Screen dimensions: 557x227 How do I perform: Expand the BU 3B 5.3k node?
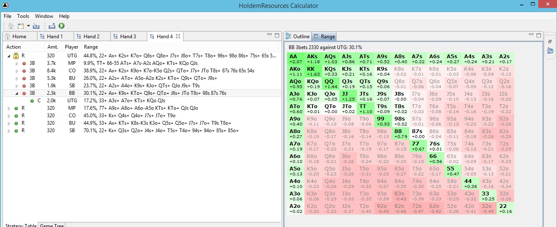coord(17,78)
